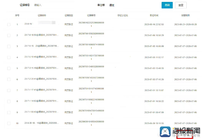Click the 证据编号 column header in the table

click(x=91, y=15)
